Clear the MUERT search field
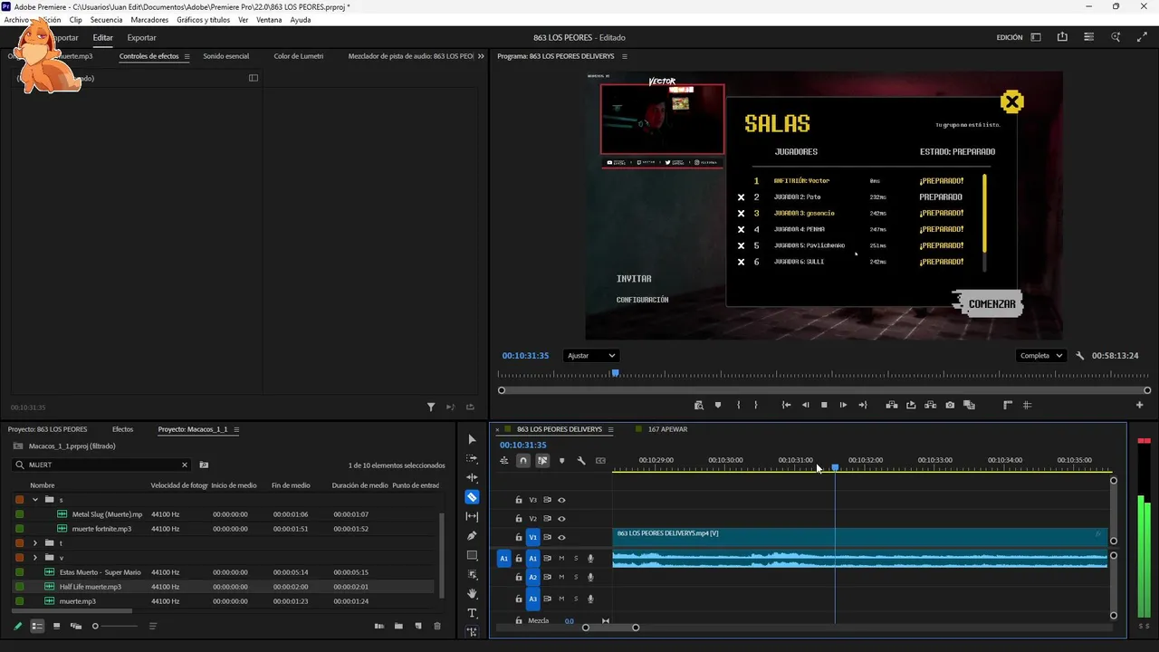This screenshot has width=1159, height=652. pyautogui.click(x=184, y=465)
